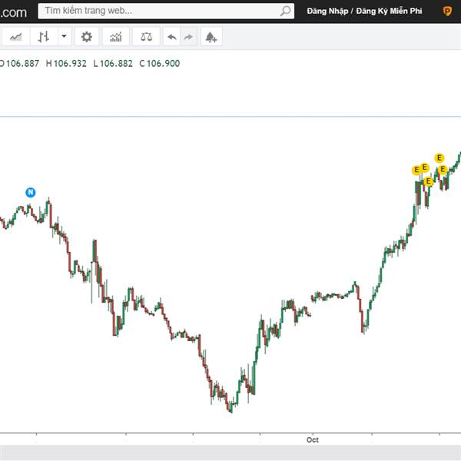The image size is (461, 461).
Task: Click the orange Pro badge icon
Action: click(447, 12)
